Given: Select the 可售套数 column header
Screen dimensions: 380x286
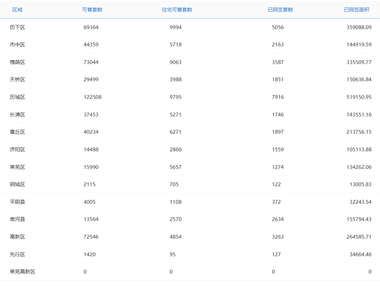Looking at the screenshot, I should click(x=92, y=10).
